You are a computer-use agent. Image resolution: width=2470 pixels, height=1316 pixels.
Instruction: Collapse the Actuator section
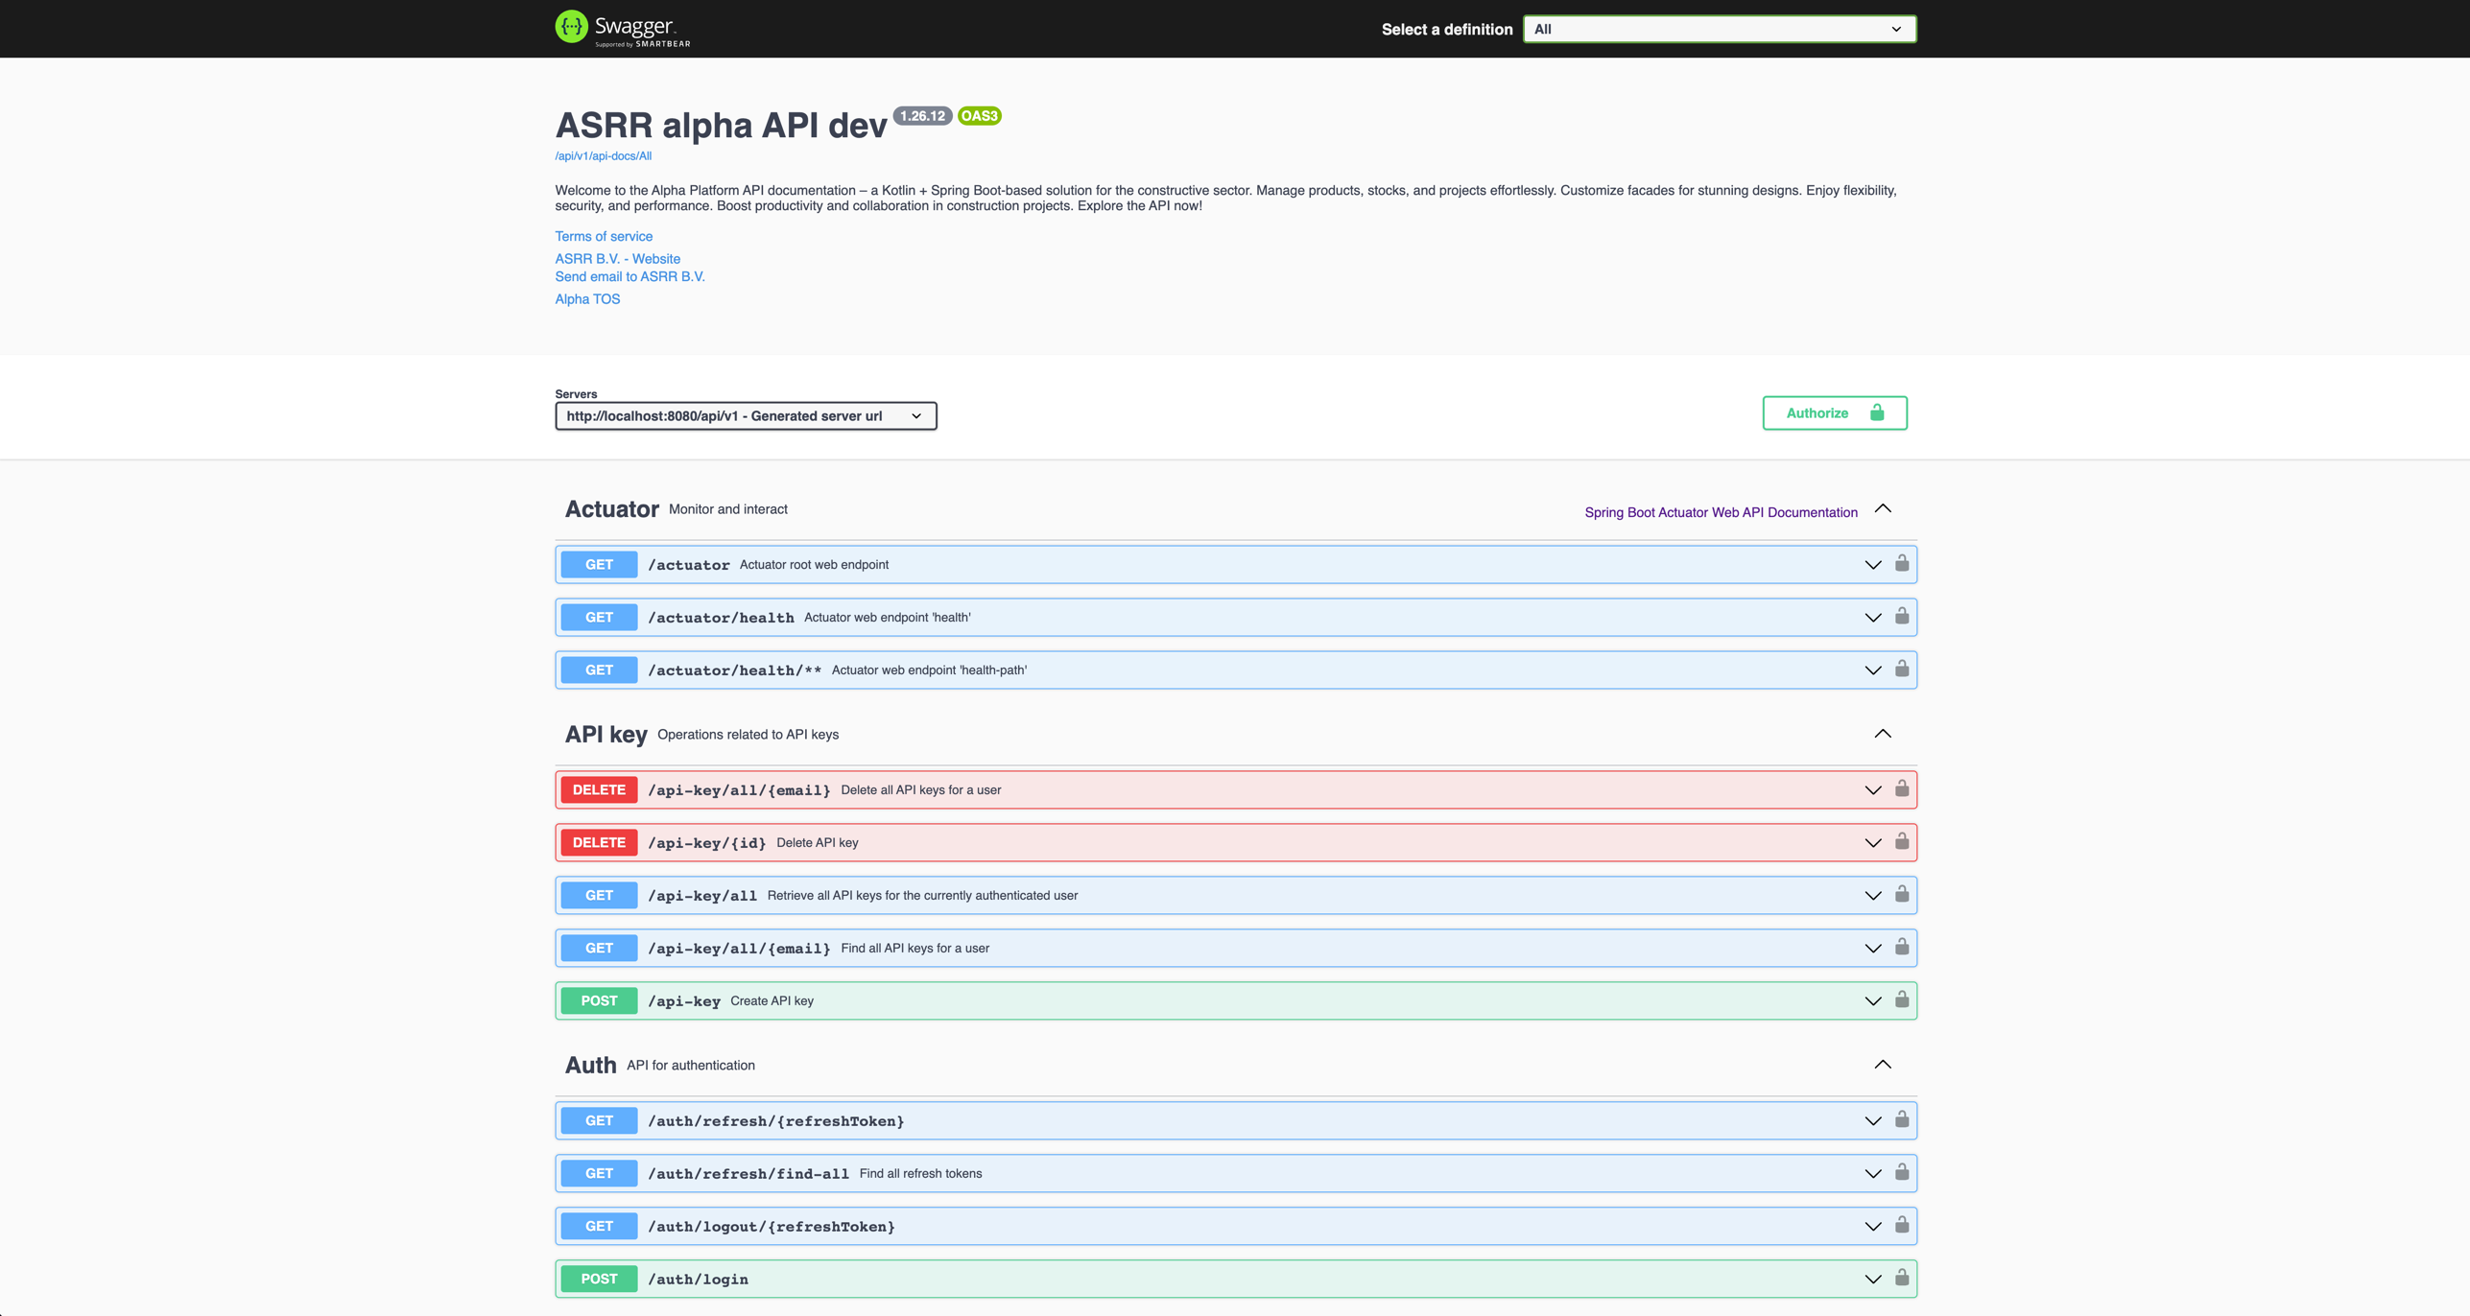(1882, 509)
